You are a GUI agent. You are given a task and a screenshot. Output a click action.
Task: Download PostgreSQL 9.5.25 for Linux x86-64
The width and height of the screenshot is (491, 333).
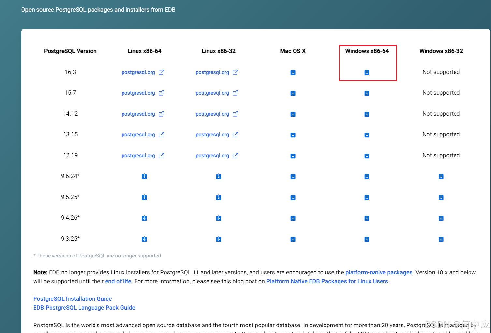(x=144, y=197)
